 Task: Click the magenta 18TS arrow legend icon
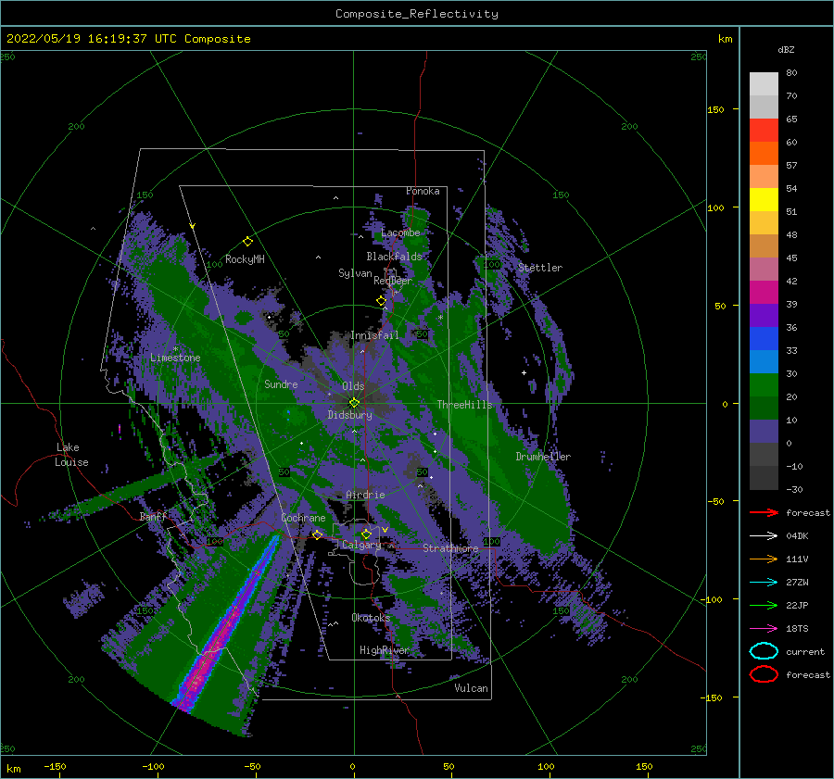[764, 629]
